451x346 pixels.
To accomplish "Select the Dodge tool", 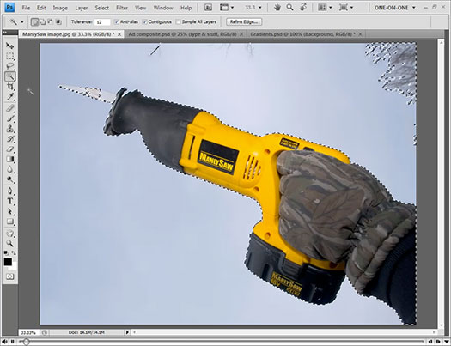I will click(x=9, y=179).
